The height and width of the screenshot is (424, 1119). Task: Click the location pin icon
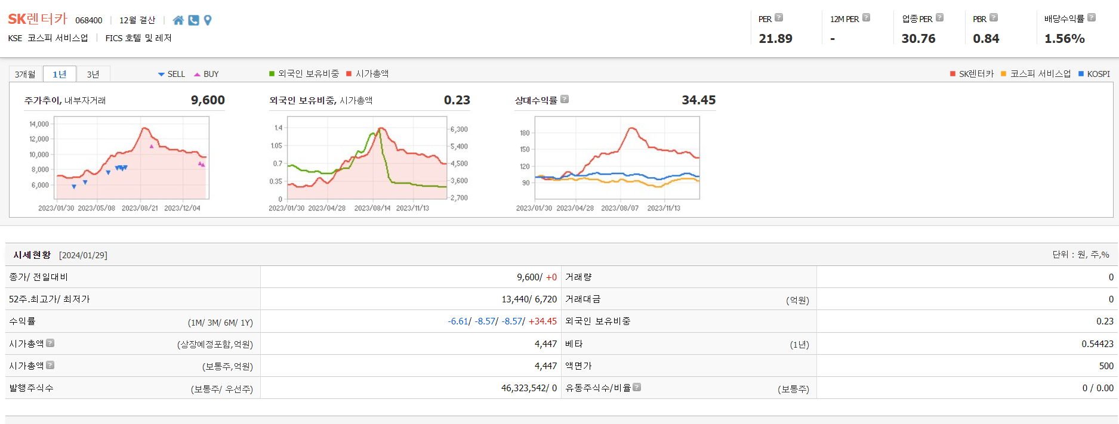pyautogui.click(x=208, y=20)
